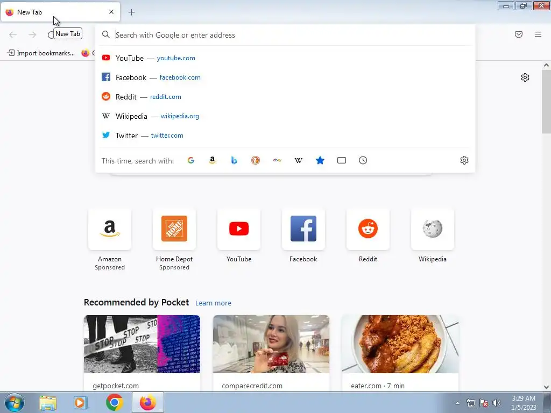
Task: Choose Reddit suggestion in address dropdown
Action: tap(285, 97)
